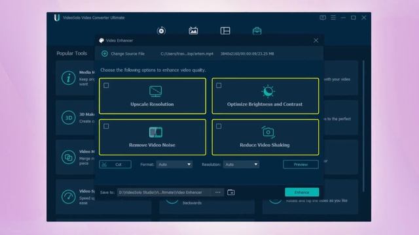Open the hamburger menu in title bar
Screen dimensions: 419x235
pos(333,18)
